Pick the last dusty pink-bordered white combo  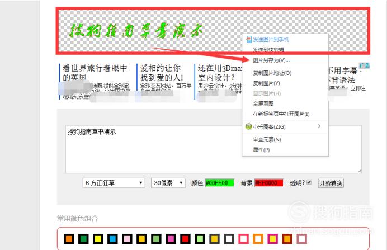pyautogui.click(x=302, y=239)
